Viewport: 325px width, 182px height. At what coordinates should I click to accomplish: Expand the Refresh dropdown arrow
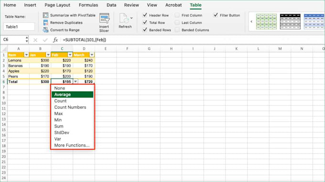[x=131, y=18]
